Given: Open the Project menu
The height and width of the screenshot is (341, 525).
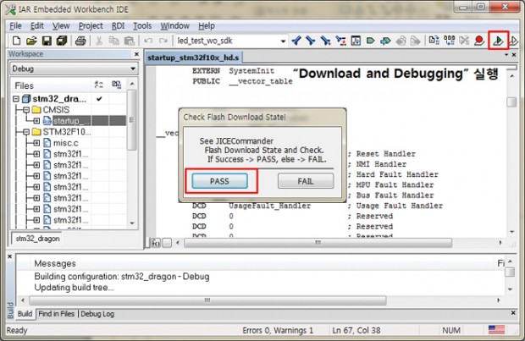Looking at the screenshot, I should (91, 25).
